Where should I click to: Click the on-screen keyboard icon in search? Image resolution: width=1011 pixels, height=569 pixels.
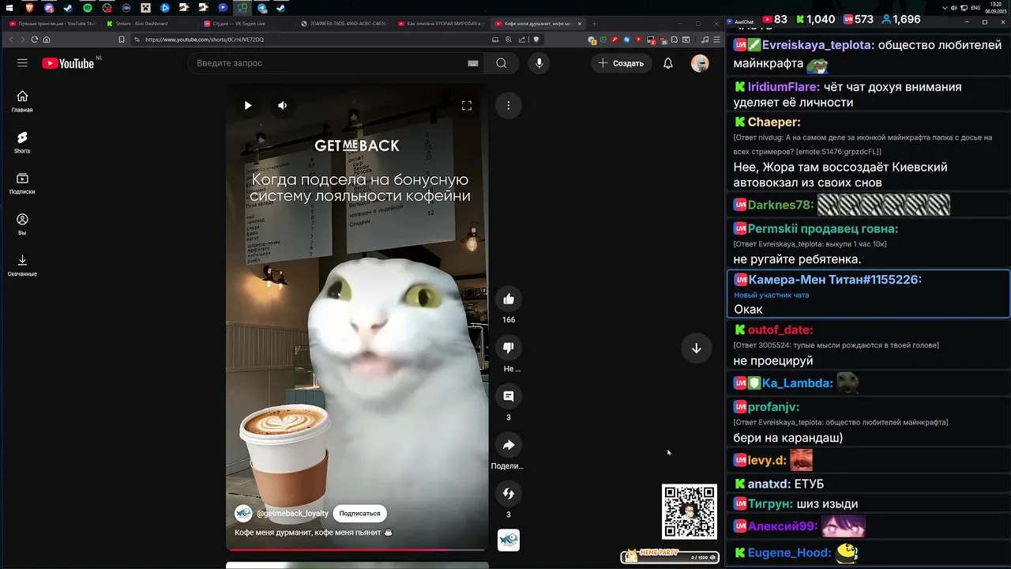click(473, 63)
